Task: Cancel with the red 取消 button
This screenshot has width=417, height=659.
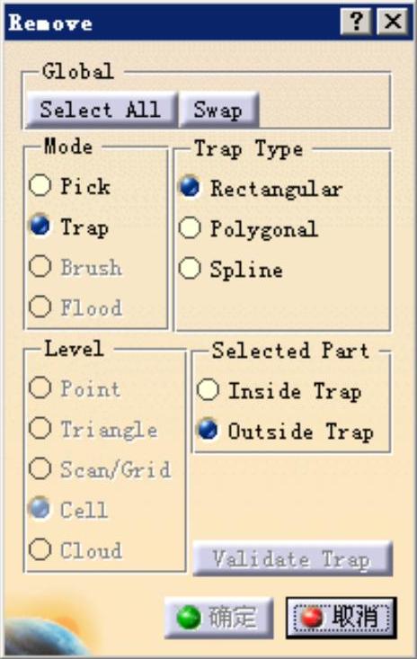Action: (x=341, y=618)
